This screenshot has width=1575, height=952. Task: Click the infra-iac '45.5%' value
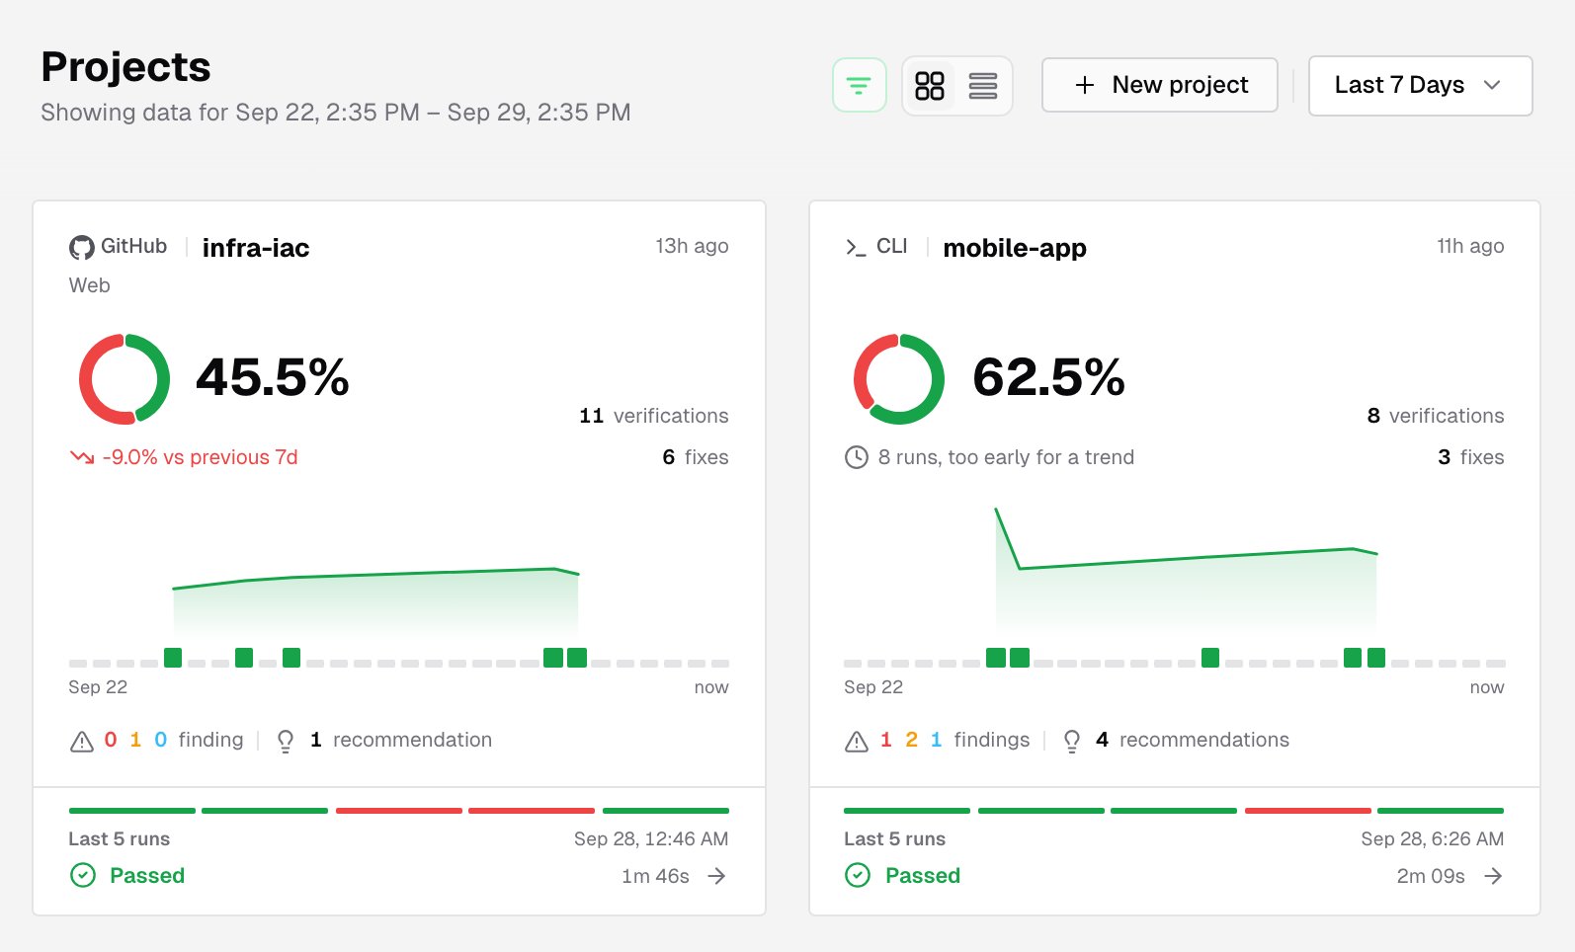[273, 377]
